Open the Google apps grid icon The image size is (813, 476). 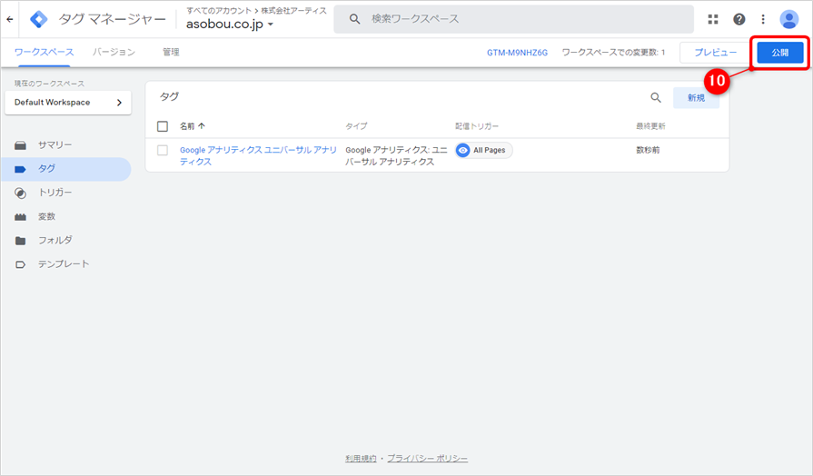[x=713, y=19]
